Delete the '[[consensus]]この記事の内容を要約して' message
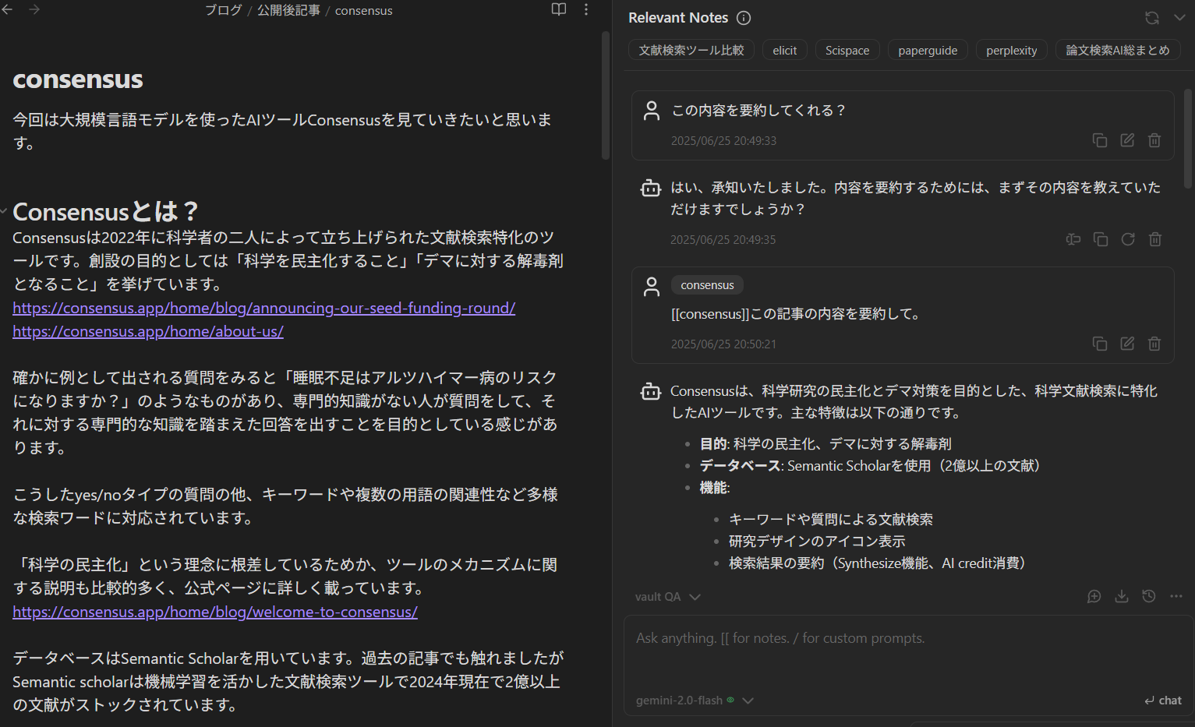Image resolution: width=1195 pixels, height=727 pixels. [1154, 344]
